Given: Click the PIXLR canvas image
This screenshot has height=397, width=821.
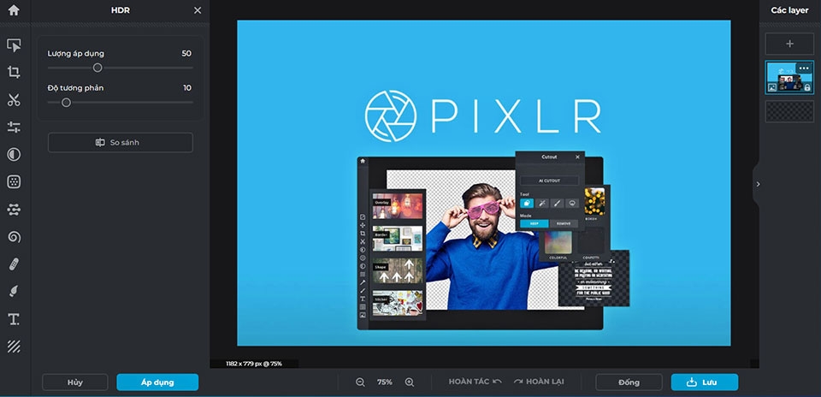Looking at the screenshot, I should pyautogui.click(x=484, y=183).
